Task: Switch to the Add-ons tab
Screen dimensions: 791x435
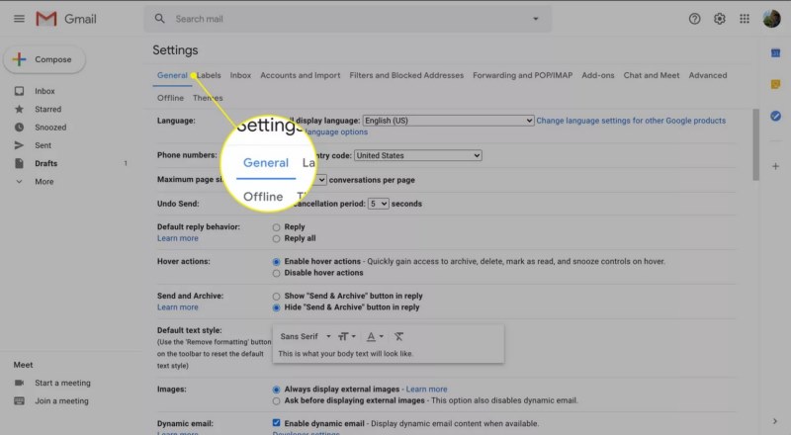Action: click(x=598, y=75)
